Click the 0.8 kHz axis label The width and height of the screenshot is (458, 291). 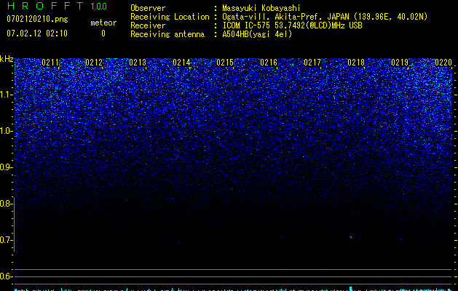pyautogui.click(x=5, y=204)
